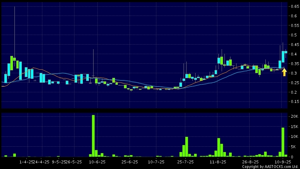
Task: Select the 0.6 price axis label
Action: tap(294, 16)
